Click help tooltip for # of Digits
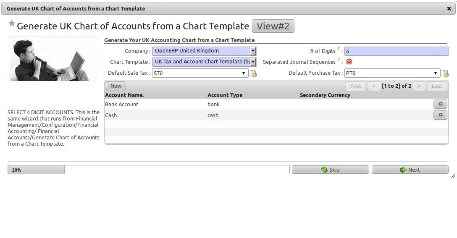Image resolution: width=457 pixels, height=238 pixels. [x=339, y=49]
